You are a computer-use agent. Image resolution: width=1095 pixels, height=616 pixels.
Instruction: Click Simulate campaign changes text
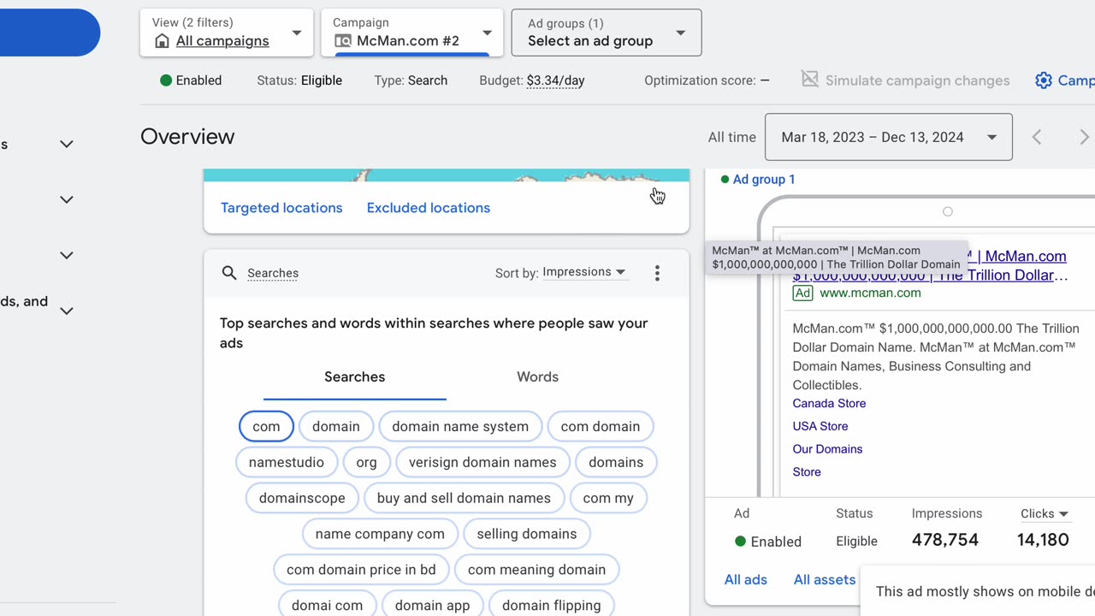pos(917,80)
